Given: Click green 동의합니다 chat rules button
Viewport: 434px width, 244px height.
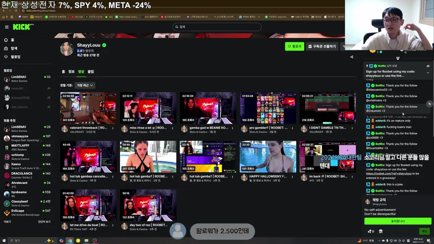Looking at the screenshot, I should click(398, 221).
